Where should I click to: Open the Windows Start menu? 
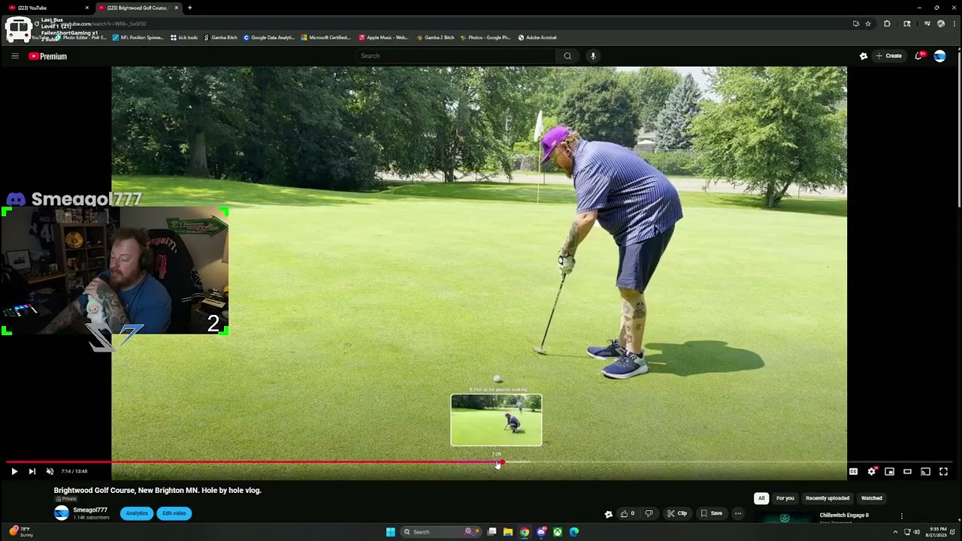click(x=390, y=532)
